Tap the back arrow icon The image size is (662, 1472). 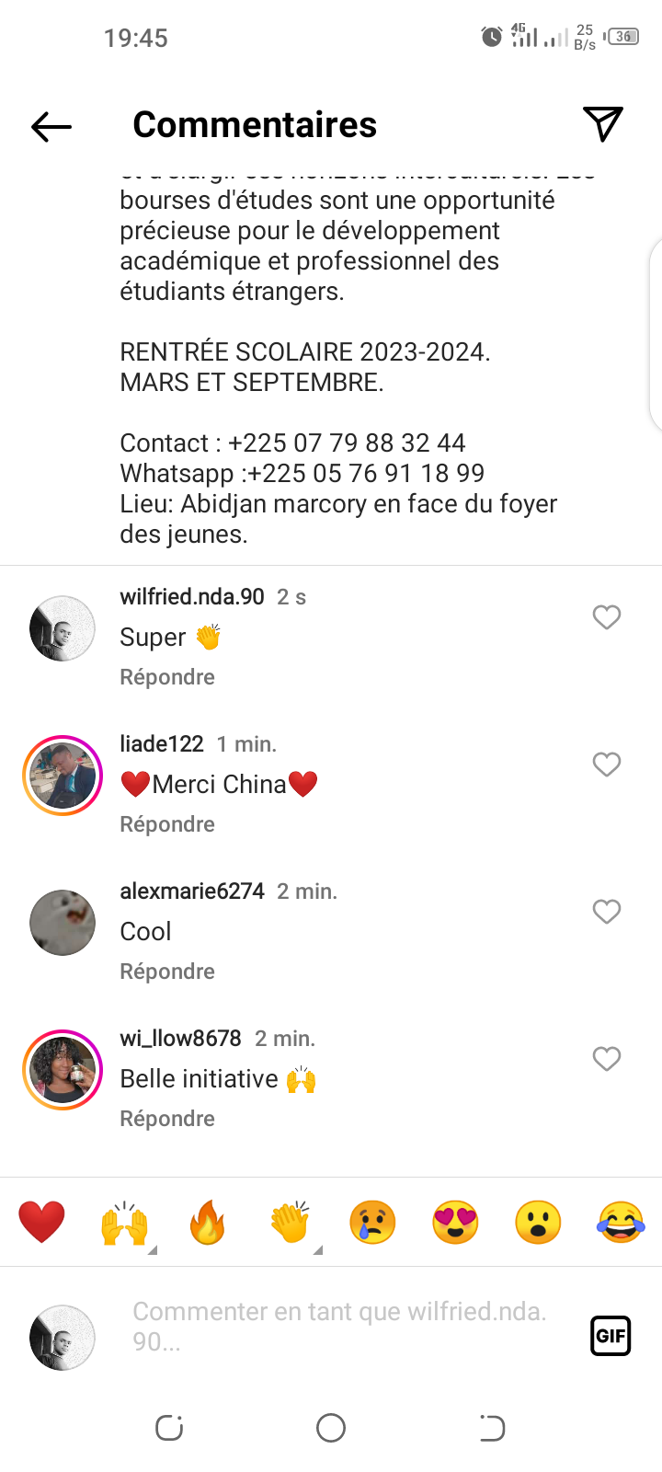click(x=51, y=126)
